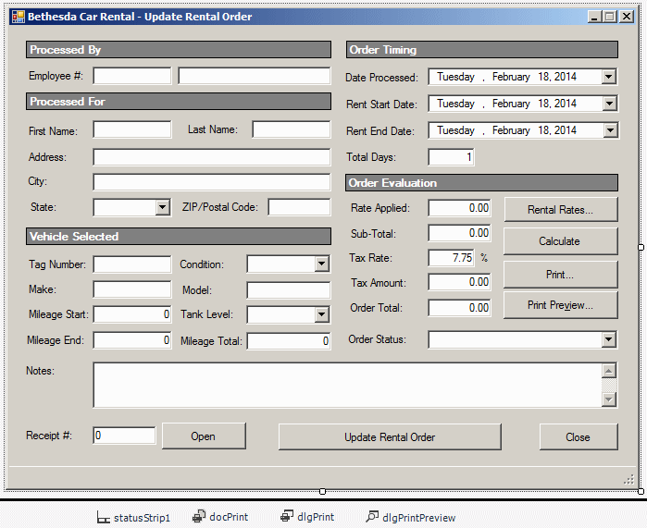Click the Print Preview... button

(x=560, y=305)
